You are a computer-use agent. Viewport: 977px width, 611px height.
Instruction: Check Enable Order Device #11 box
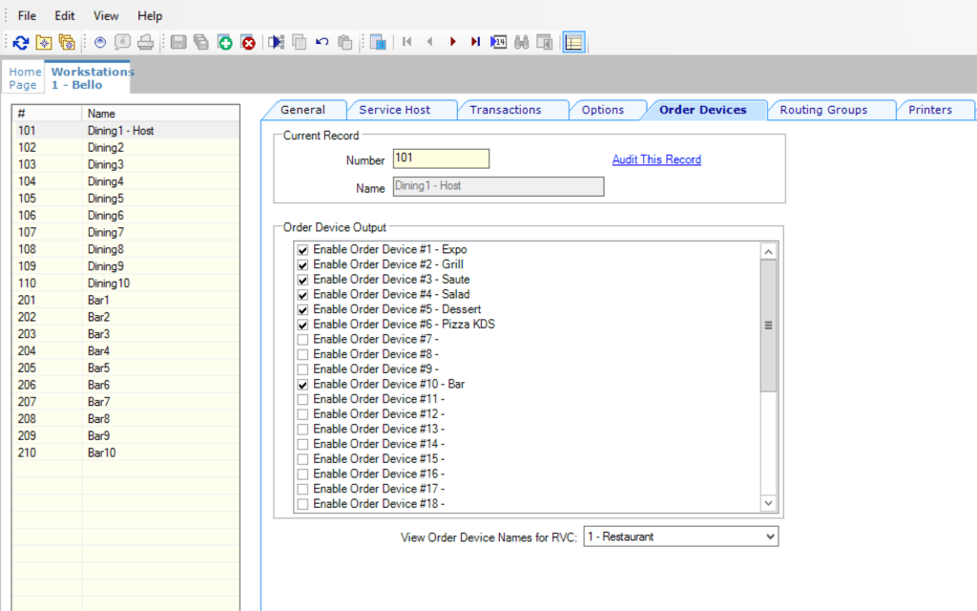click(x=302, y=400)
